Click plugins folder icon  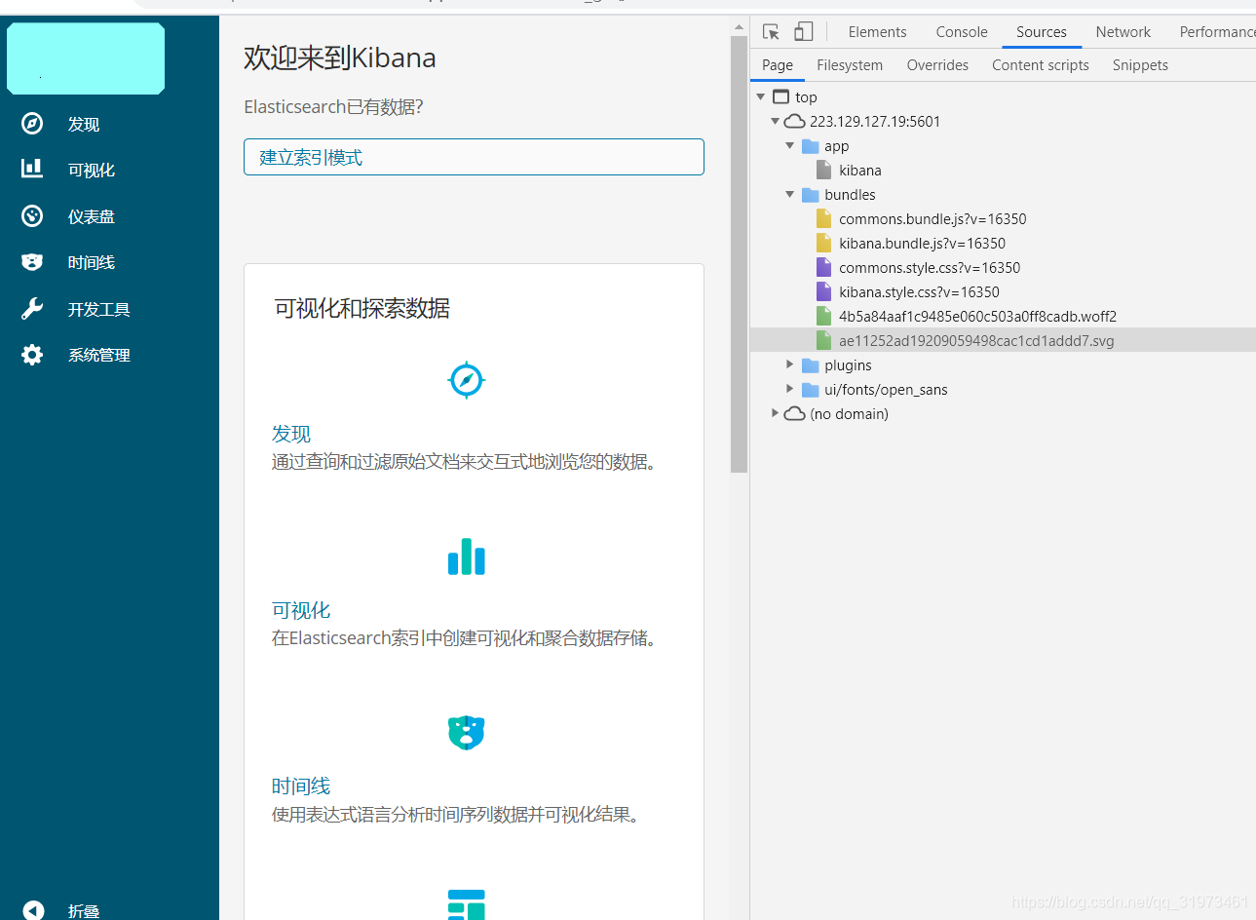(810, 365)
